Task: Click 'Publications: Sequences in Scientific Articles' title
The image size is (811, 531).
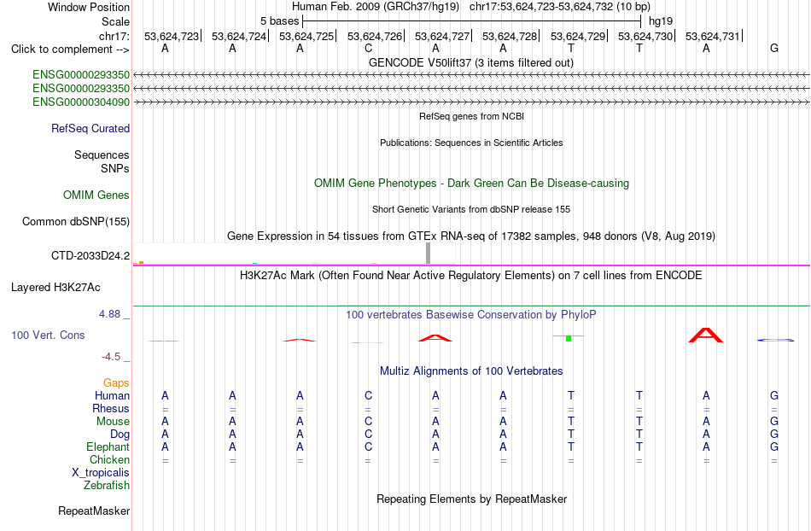Action: click(471, 143)
